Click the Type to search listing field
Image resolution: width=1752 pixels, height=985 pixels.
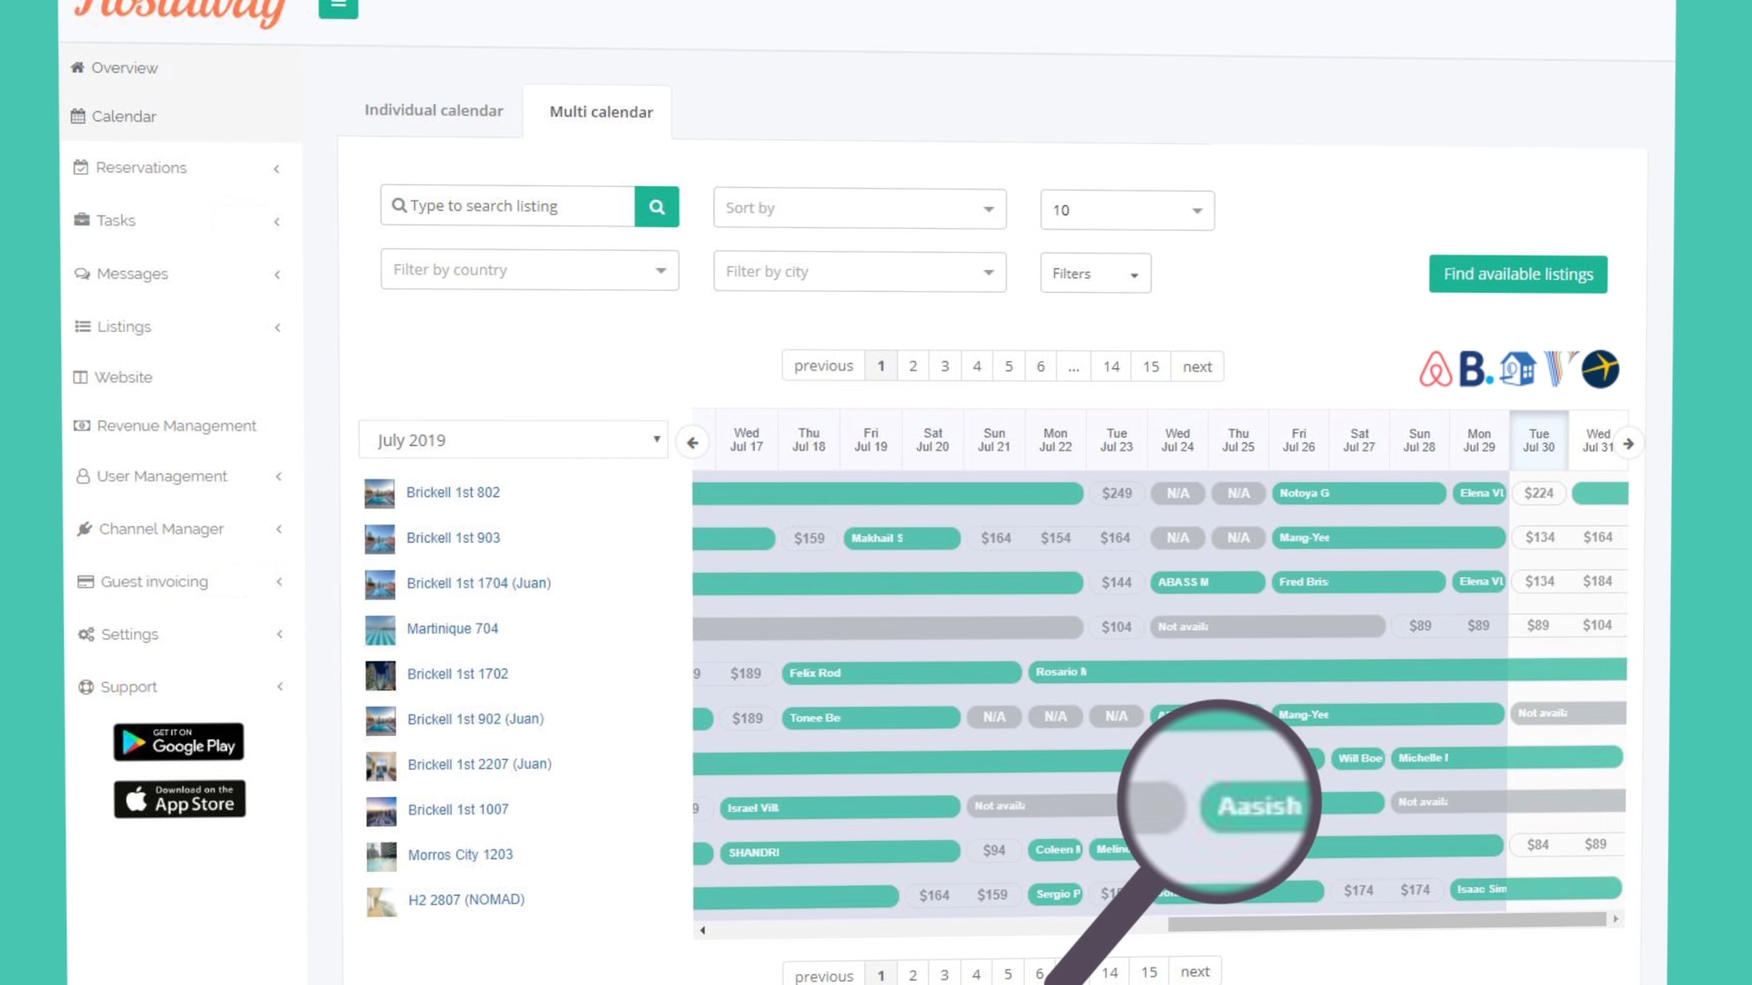click(x=511, y=206)
